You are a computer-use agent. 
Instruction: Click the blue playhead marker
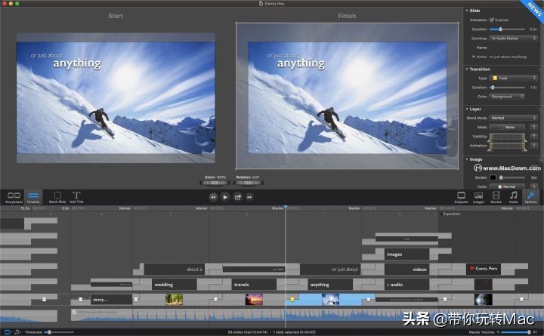tap(285, 207)
